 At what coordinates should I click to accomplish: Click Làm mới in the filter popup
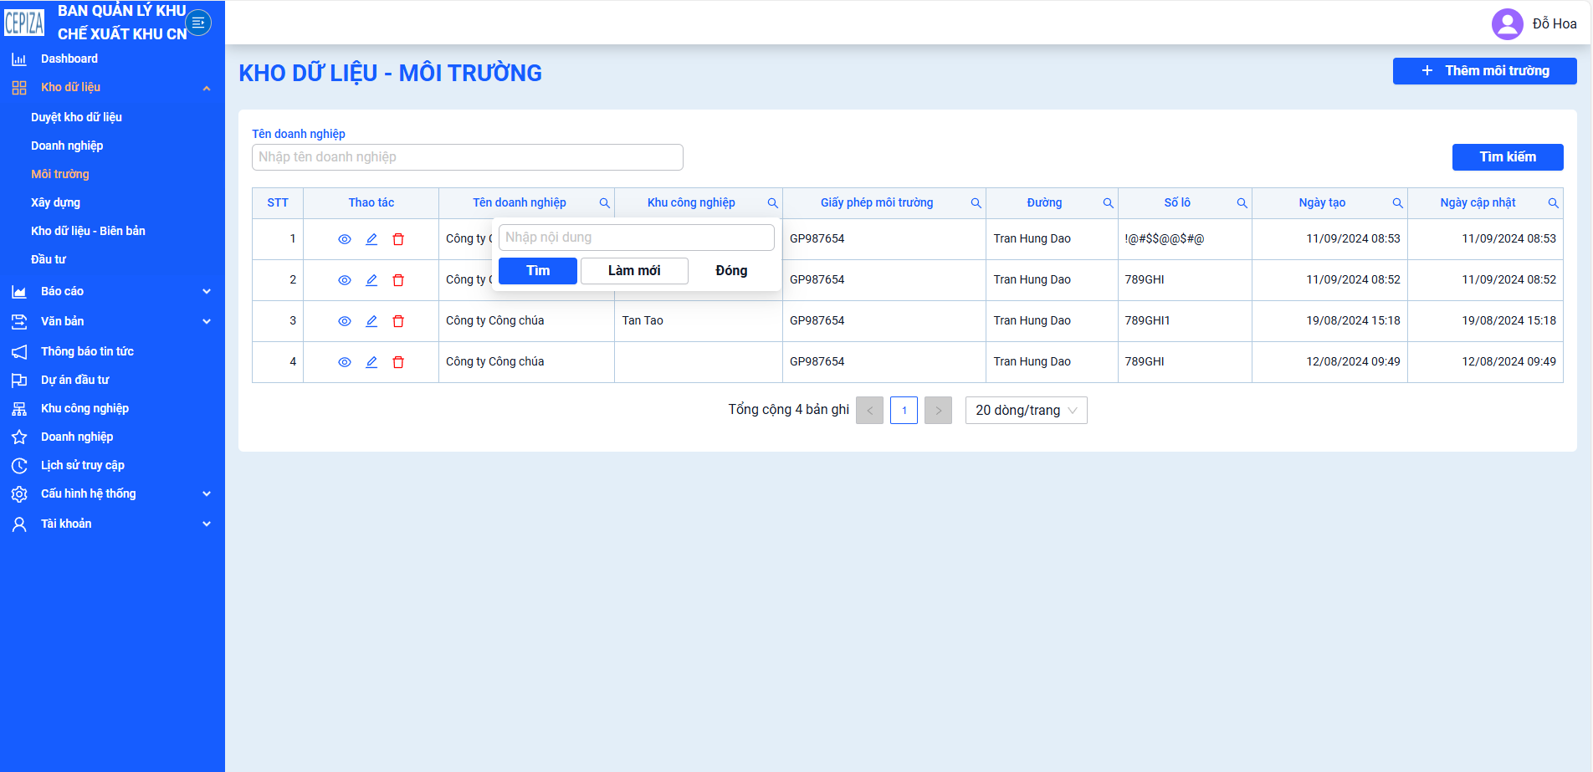(634, 271)
